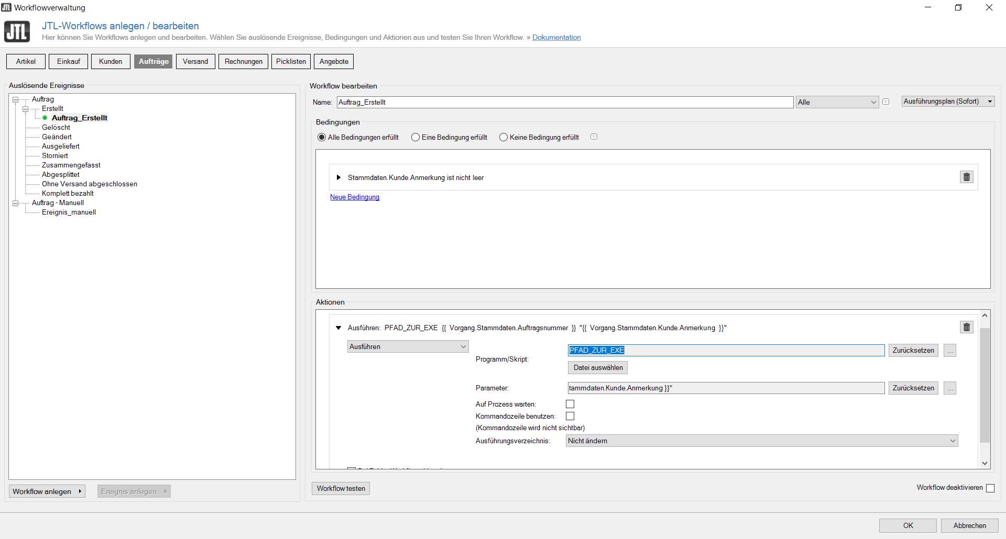Open the Dokumentation link
The height and width of the screenshot is (539, 1006).
556,37
